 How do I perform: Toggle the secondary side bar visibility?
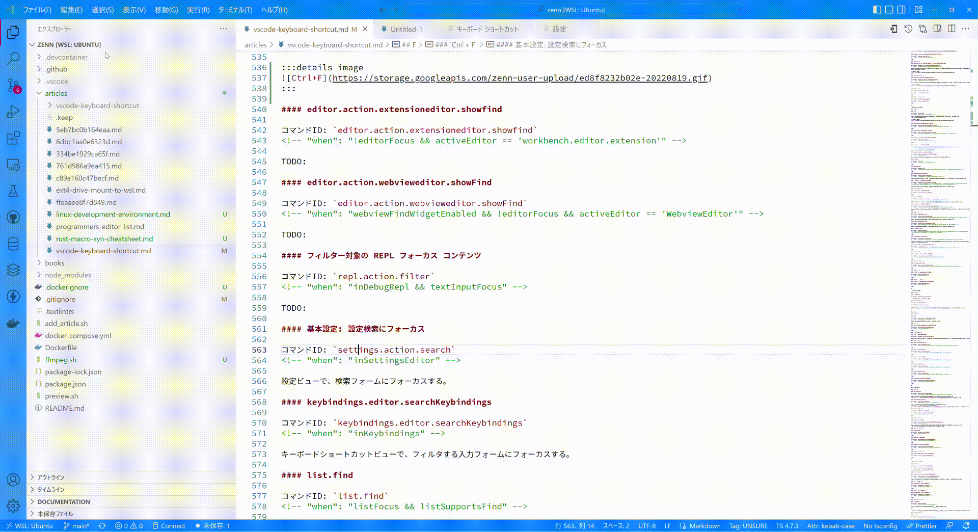[901, 10]
